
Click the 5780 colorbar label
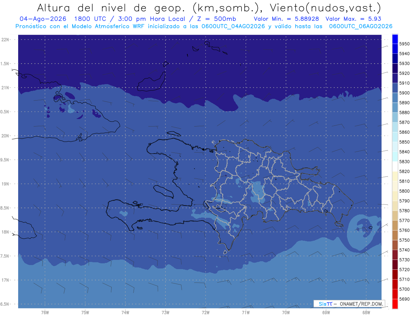(404, 211)
